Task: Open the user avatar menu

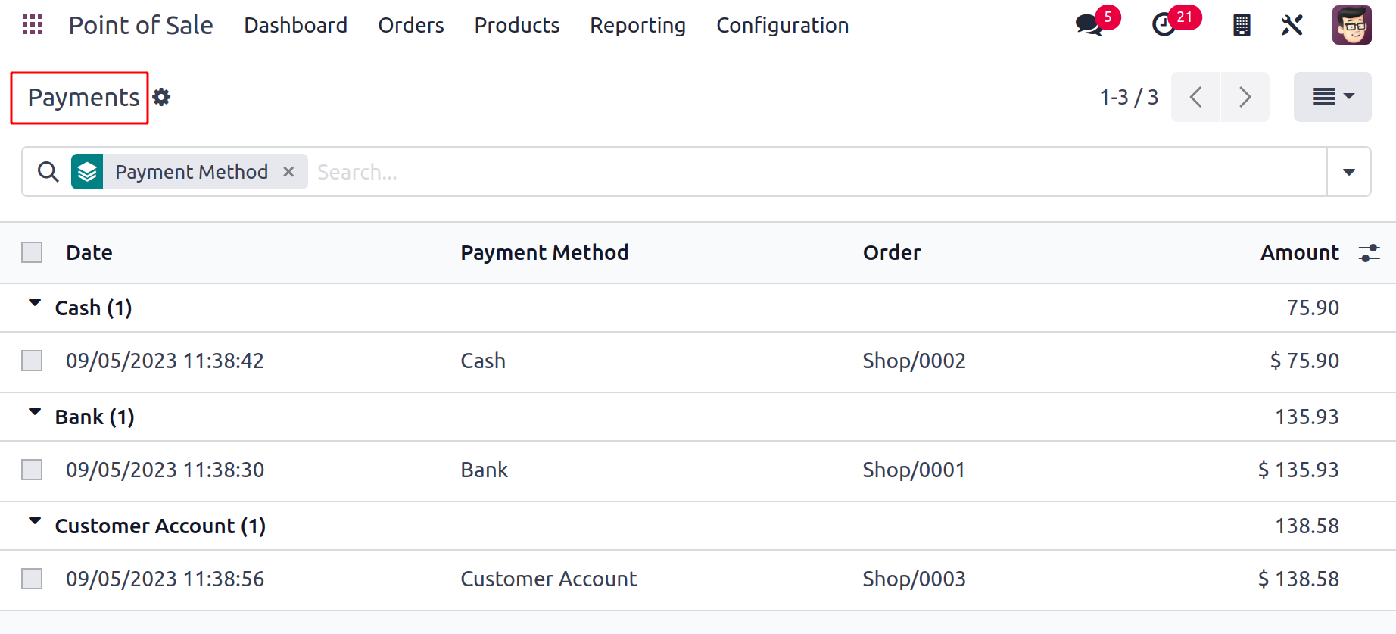Action: pyautogui.click(x=1352, y=25)
